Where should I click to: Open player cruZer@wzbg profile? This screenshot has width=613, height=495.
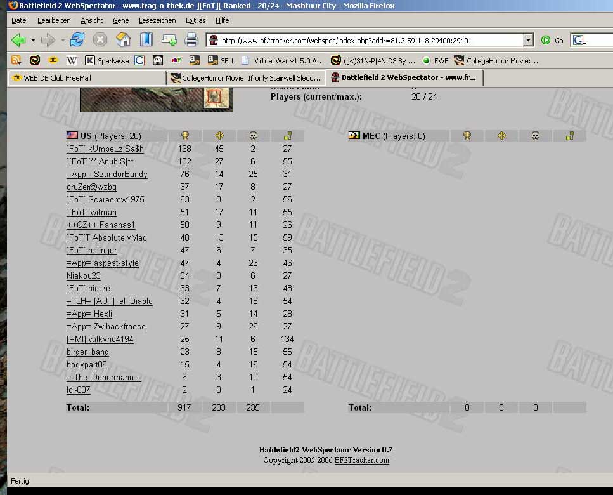pos(91,187)
